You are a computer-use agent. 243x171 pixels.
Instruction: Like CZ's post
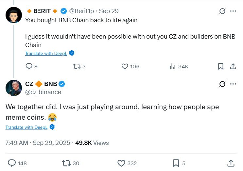(121, 163)
